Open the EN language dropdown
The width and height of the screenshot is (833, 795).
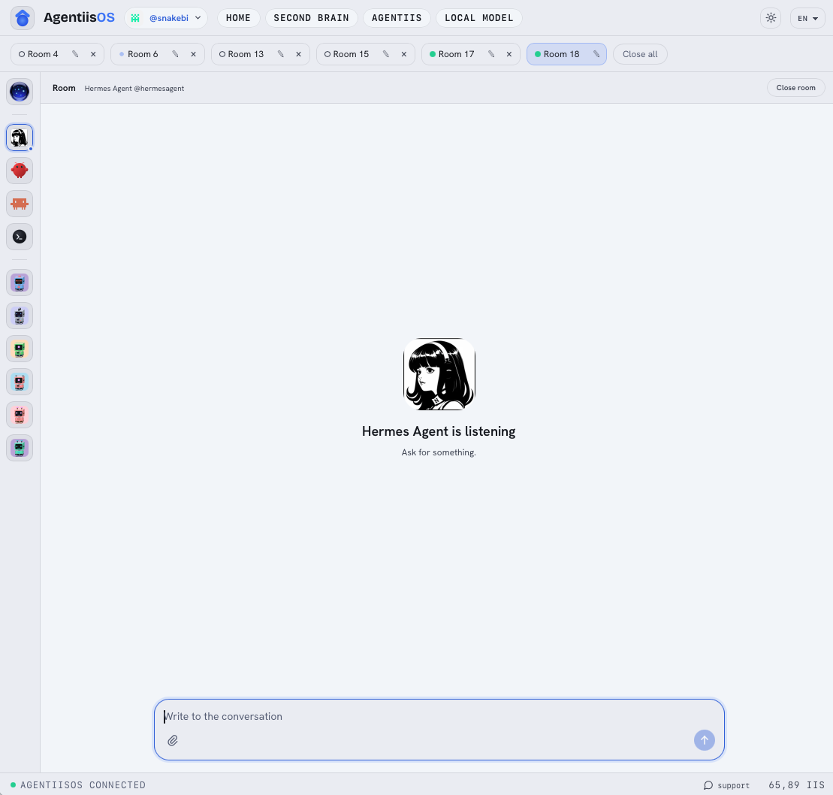click(x=807, y=18)
